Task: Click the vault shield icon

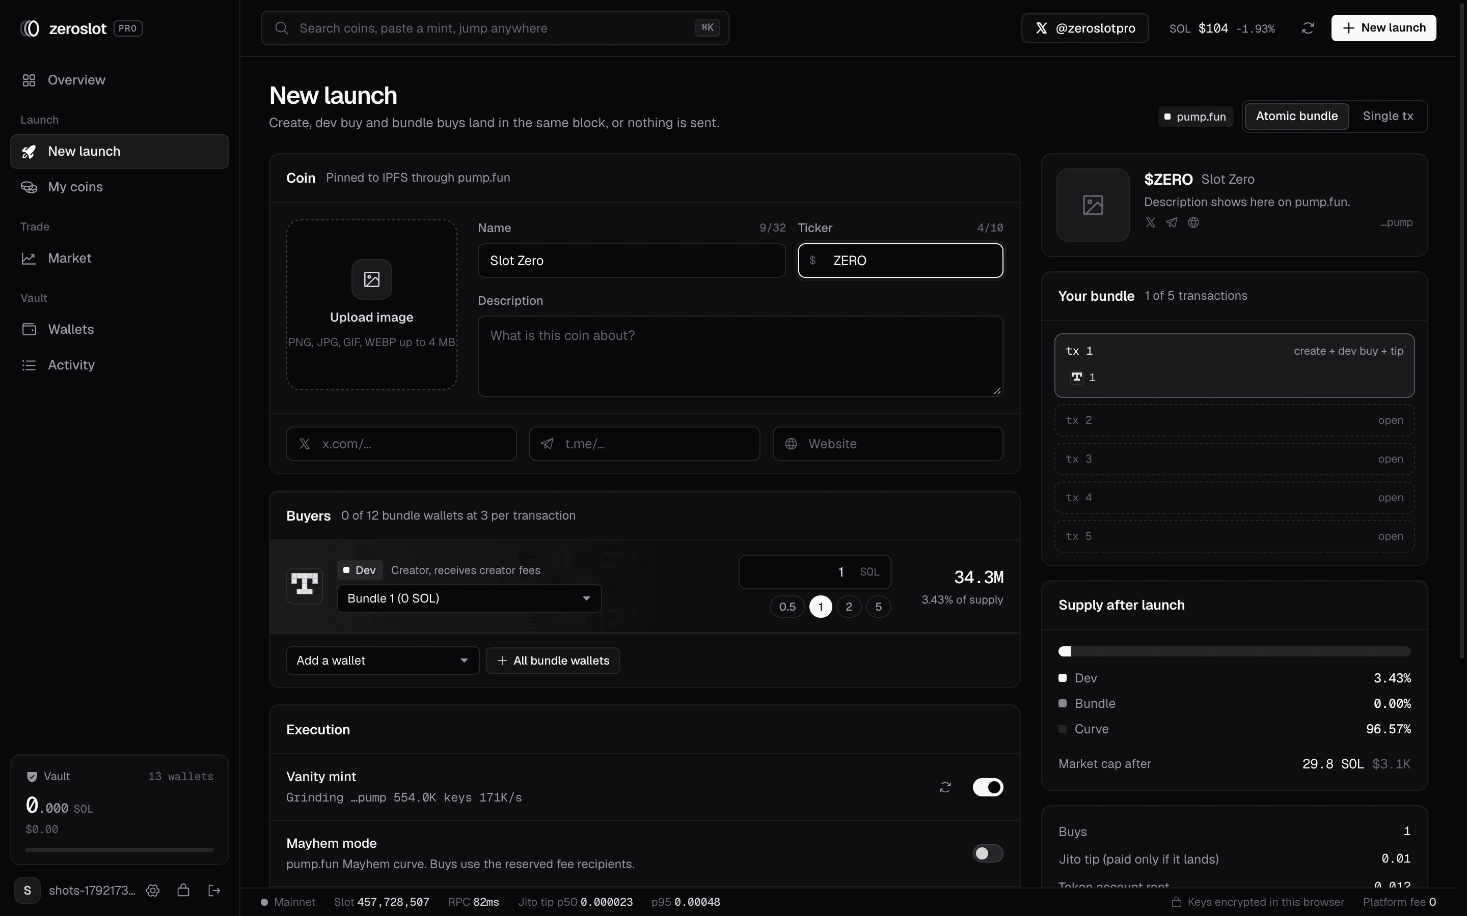Action: click(32, 777)
